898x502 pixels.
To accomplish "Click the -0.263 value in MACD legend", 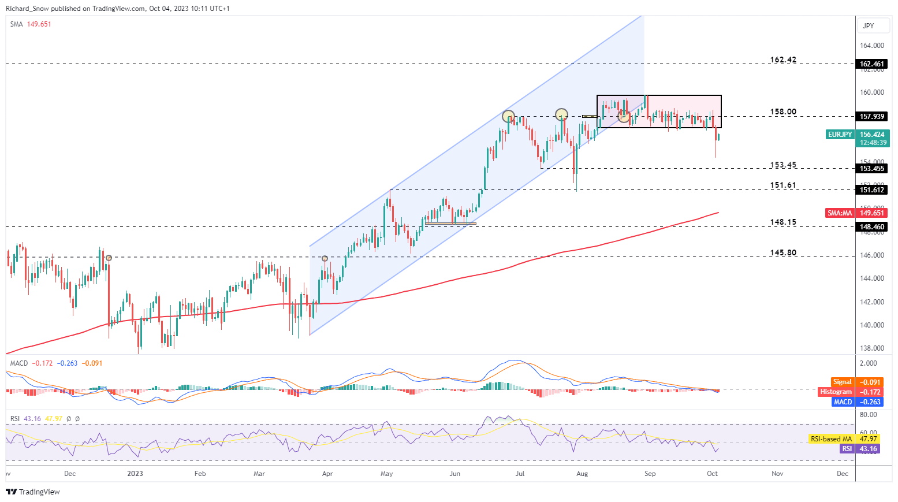I will pyautogui.click(x=69, y=363).
